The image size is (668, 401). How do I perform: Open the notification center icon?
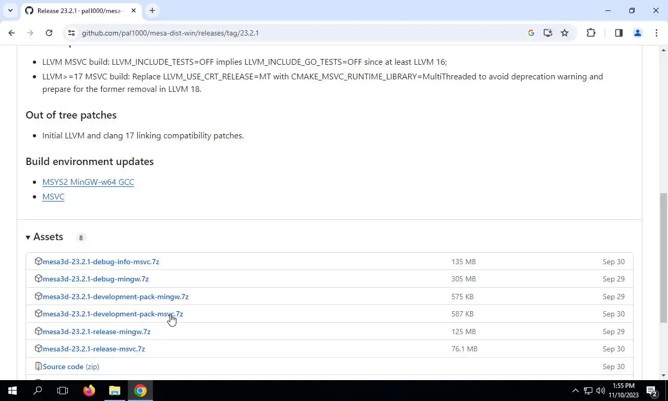click(652, 391)
